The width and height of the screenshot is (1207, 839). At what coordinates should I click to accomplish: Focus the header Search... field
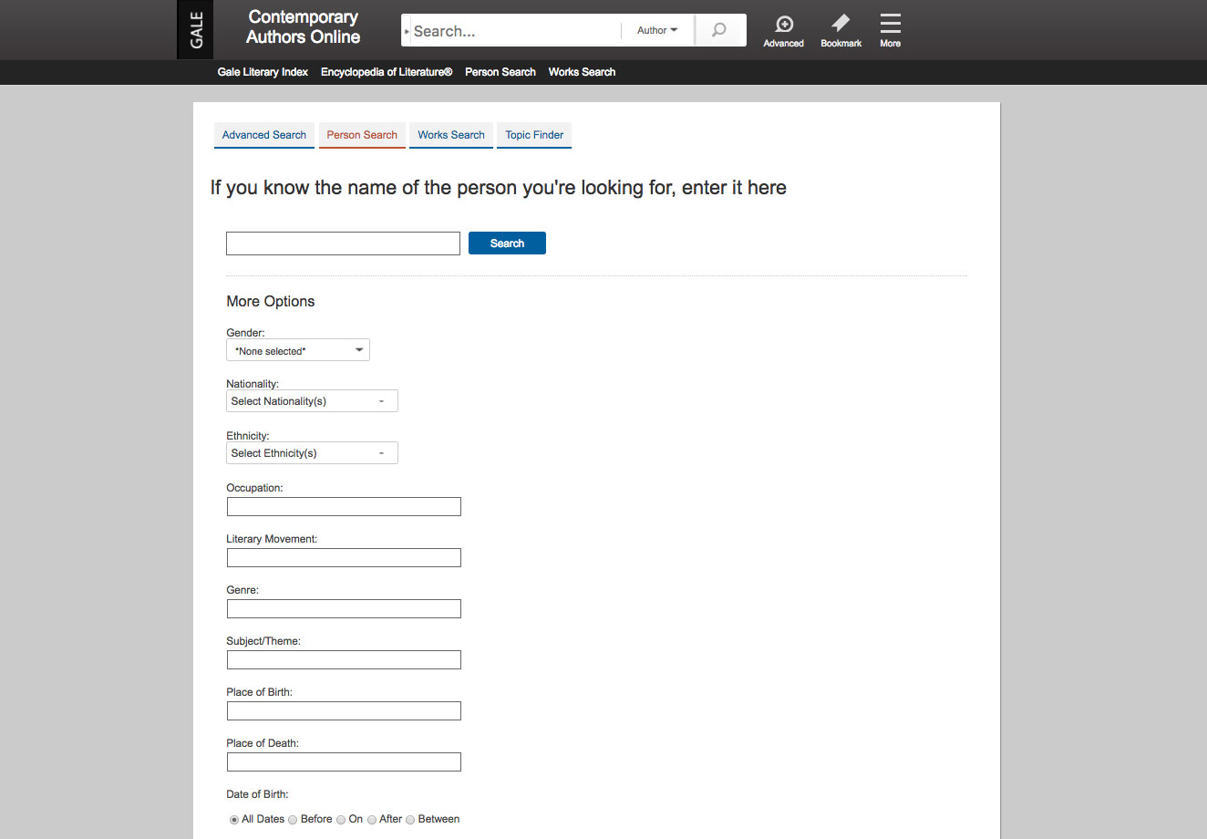point(516,31)
